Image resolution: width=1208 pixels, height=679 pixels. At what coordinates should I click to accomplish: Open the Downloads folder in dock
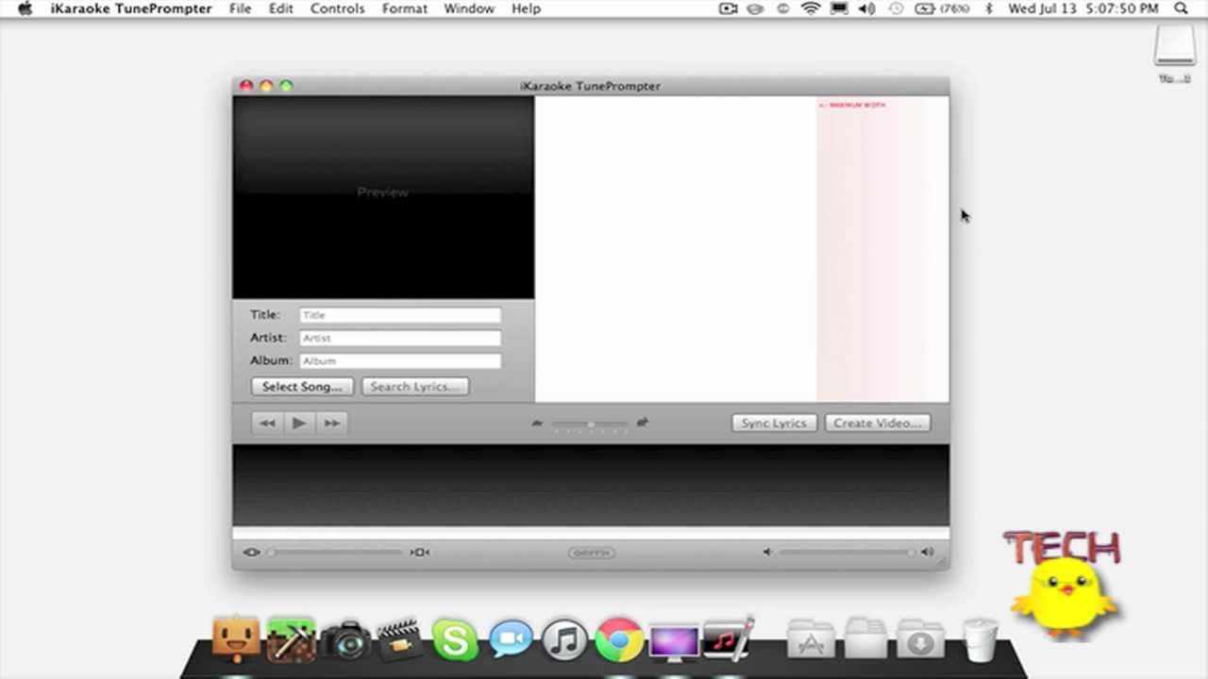(920, 639)
